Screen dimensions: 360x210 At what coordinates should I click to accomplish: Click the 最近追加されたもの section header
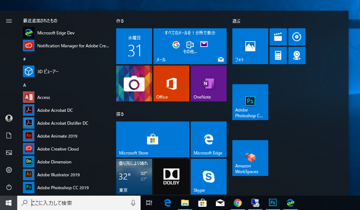point(40,21)
